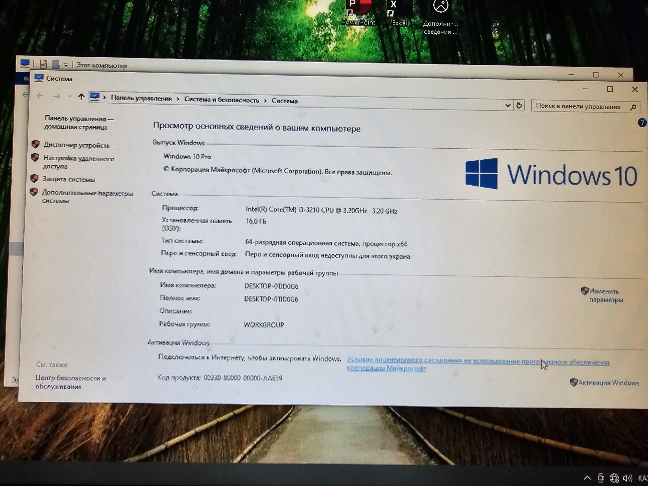Click the volume speaker tray icon

[628, 478]
